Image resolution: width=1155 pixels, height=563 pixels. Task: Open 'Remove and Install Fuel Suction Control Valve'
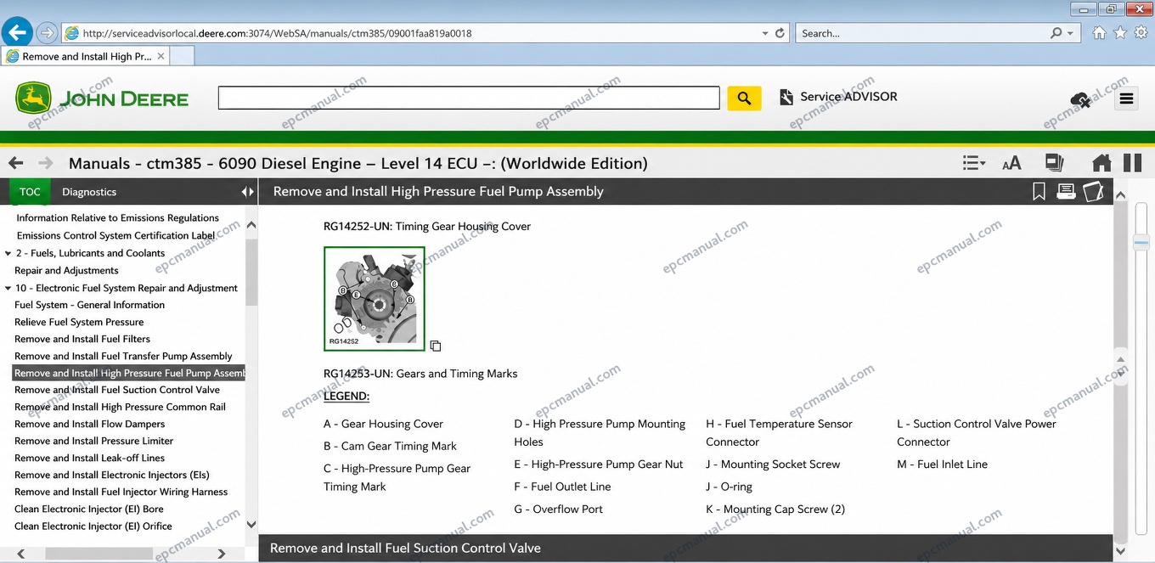[117, 390]
